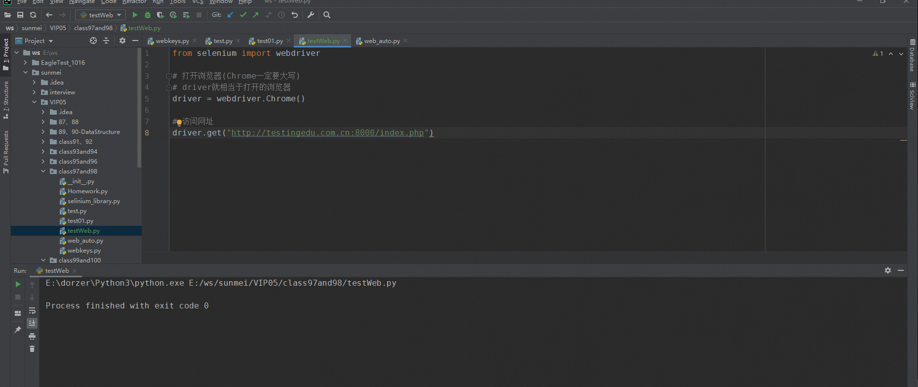Push commits with the Git green arrow

click(x=256, y=15)
